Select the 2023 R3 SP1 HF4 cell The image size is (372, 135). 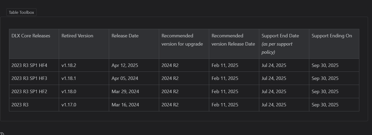pyautogui.click(x=34, y=65)
